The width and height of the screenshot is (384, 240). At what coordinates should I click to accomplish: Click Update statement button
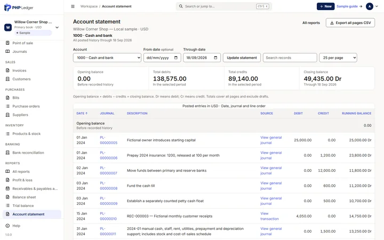[242, 58]
